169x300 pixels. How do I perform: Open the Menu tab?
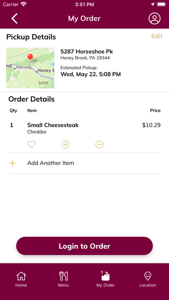[63, 279]
